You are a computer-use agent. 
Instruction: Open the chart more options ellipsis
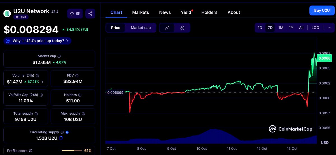tap(329, 28)
